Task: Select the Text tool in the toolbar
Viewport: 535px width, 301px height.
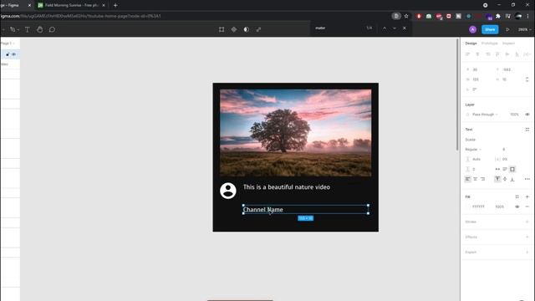Action: tap(28, 30)
